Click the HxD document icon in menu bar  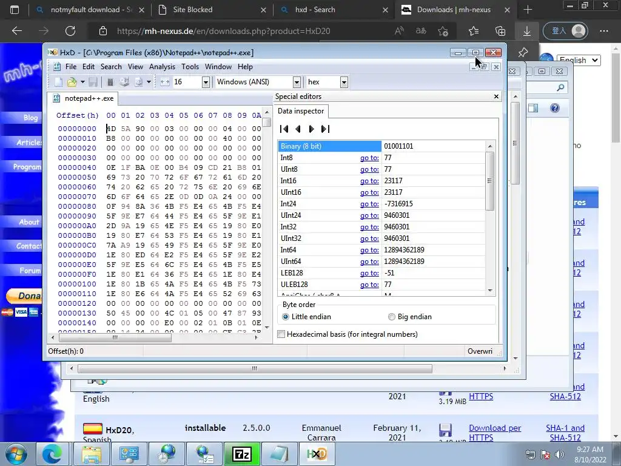56,67
